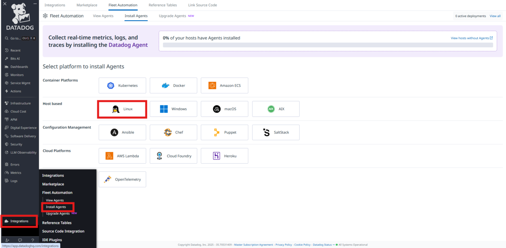
Task: Click Install Agents in the flyout menu
Action: point(56,207)
